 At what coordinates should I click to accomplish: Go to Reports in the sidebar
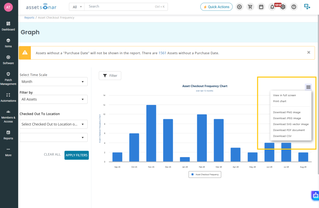pyautogui.click(x=8, y=135)
